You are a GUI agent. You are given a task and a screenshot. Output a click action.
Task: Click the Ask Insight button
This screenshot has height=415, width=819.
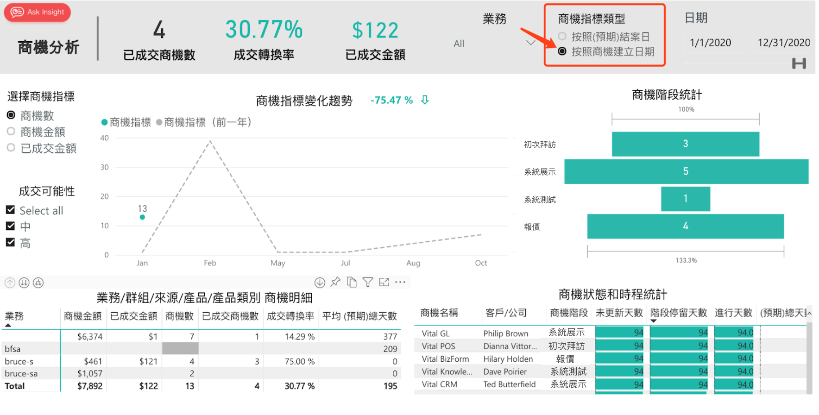[38, 13]
